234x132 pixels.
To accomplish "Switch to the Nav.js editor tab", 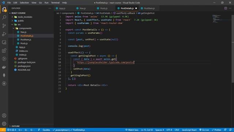I will click(x=83, y=8).
